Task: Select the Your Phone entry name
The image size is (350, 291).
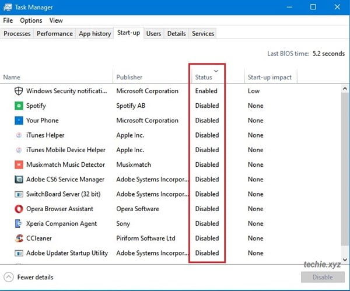Action: tap(43, 121)
